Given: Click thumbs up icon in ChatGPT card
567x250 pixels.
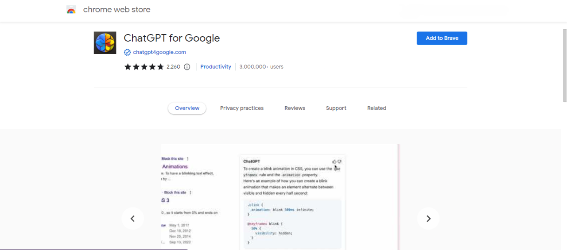Looking at the screenshot, I should tap(334, 162).
